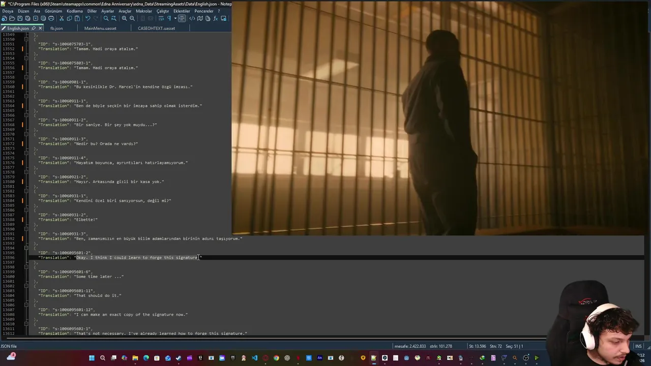Click translation "Nedir bu? Orada ne vardı?"
This screenshot has height=366, width=651.
[106, 144]
